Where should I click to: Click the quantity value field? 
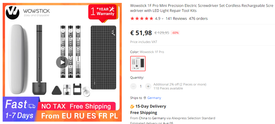click(x=141, y=86)
